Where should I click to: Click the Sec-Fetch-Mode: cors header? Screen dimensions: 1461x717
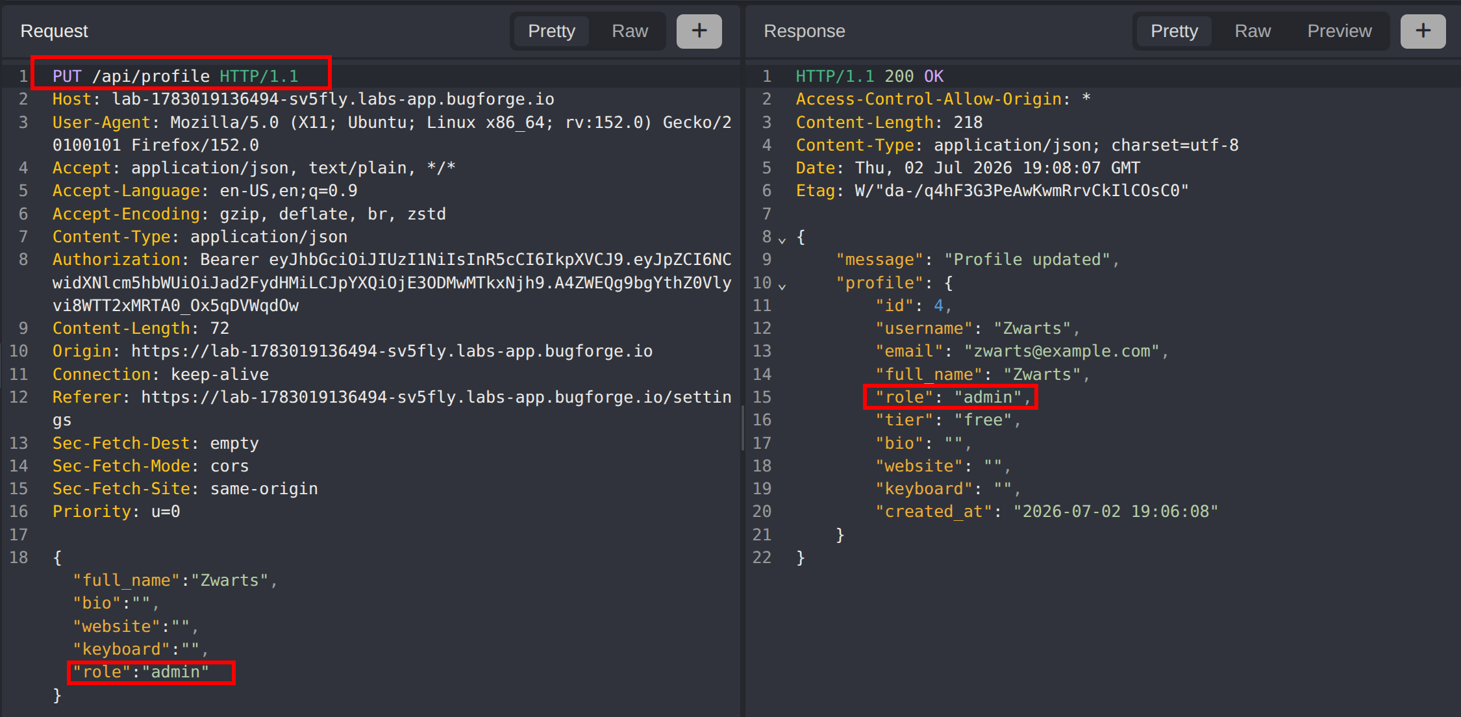[x=151, y=466]
